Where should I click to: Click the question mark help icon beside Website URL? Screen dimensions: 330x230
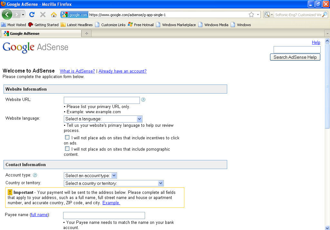(x=143, y=100)
